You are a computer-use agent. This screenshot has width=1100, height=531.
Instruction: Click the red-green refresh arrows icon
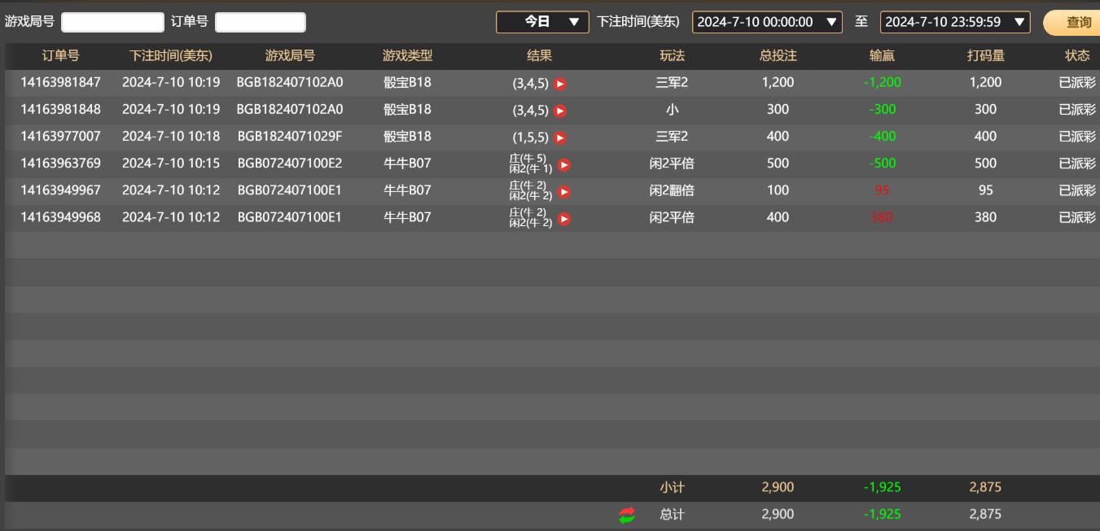pyautogui.click(x=626, y=515)
